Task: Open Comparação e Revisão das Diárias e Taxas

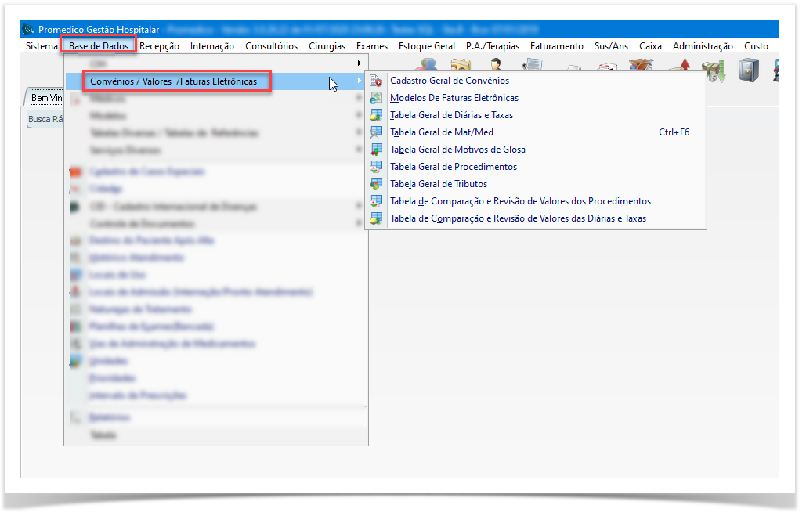Action: point(518,218)
